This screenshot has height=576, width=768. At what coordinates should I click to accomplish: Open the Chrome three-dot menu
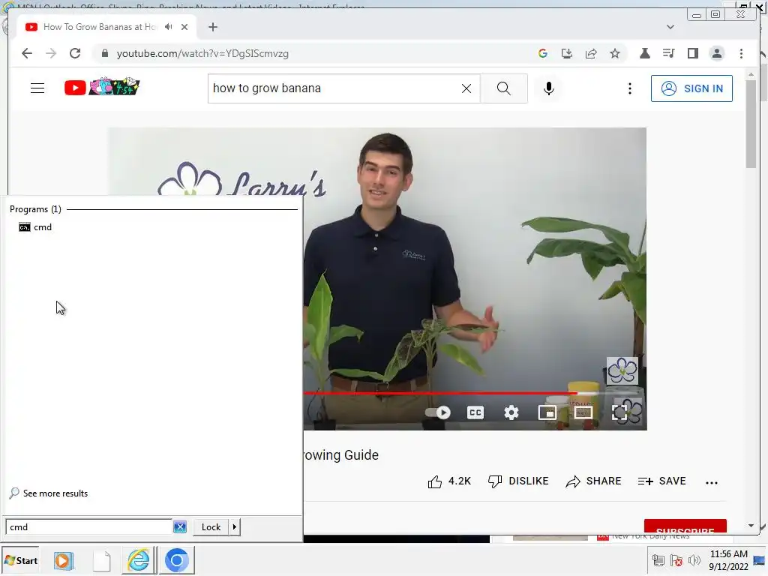point(741,53)
